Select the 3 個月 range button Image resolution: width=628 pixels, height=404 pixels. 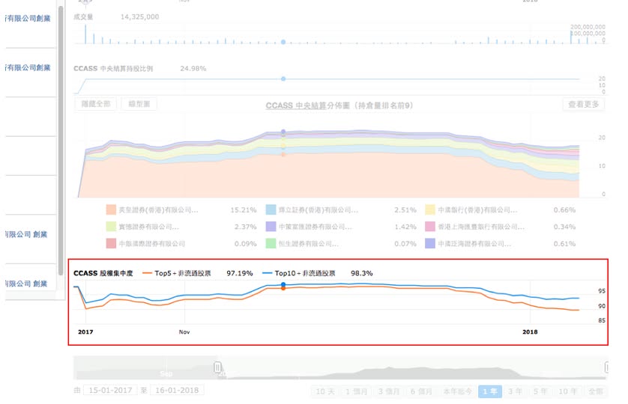point(389,391)
